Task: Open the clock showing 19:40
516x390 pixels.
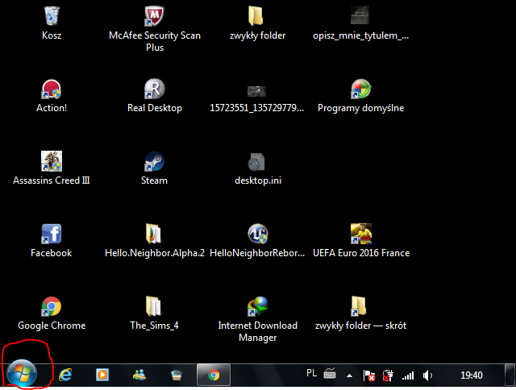Action: 471,375
